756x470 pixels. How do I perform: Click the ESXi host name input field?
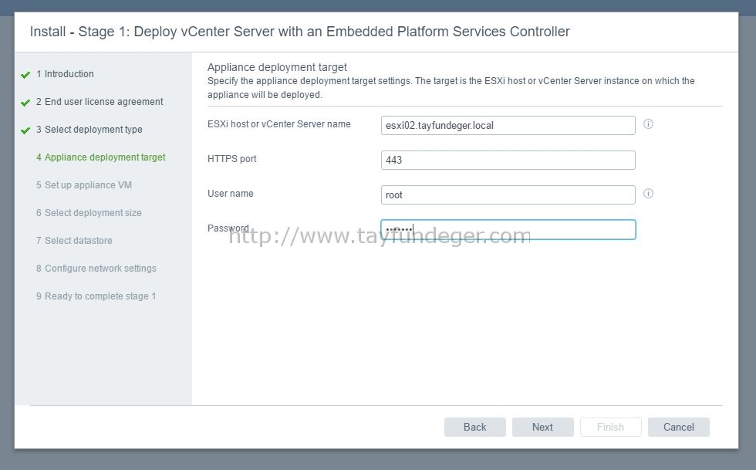tap(508, 126)
